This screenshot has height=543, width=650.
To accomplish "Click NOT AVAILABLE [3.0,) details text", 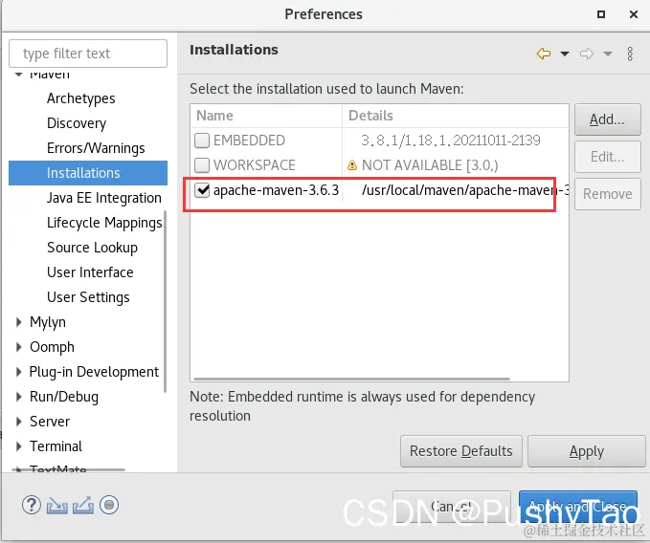I will click(430, 165).
